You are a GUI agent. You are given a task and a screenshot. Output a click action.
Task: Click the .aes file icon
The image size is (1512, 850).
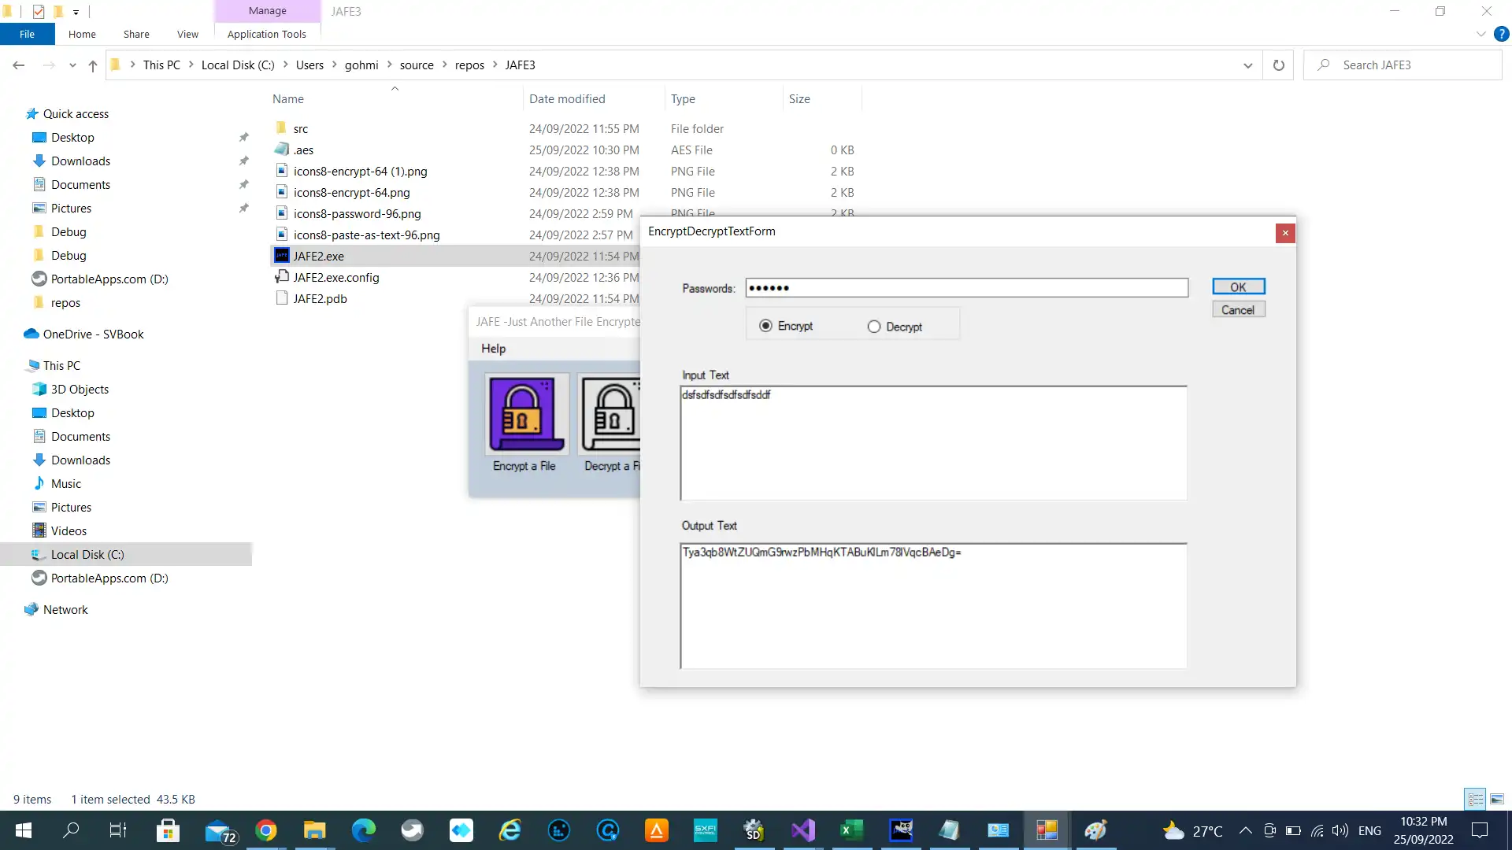coord(280,150)
